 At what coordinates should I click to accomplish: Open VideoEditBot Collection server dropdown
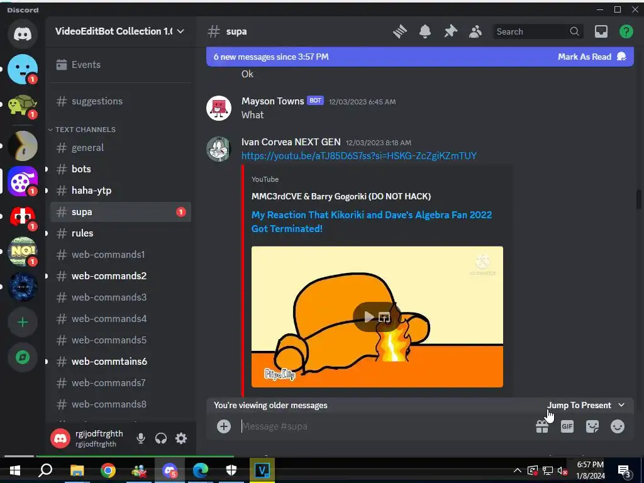120,31
